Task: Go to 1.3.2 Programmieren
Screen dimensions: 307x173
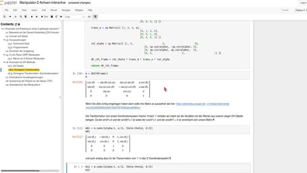Action: 18,48
